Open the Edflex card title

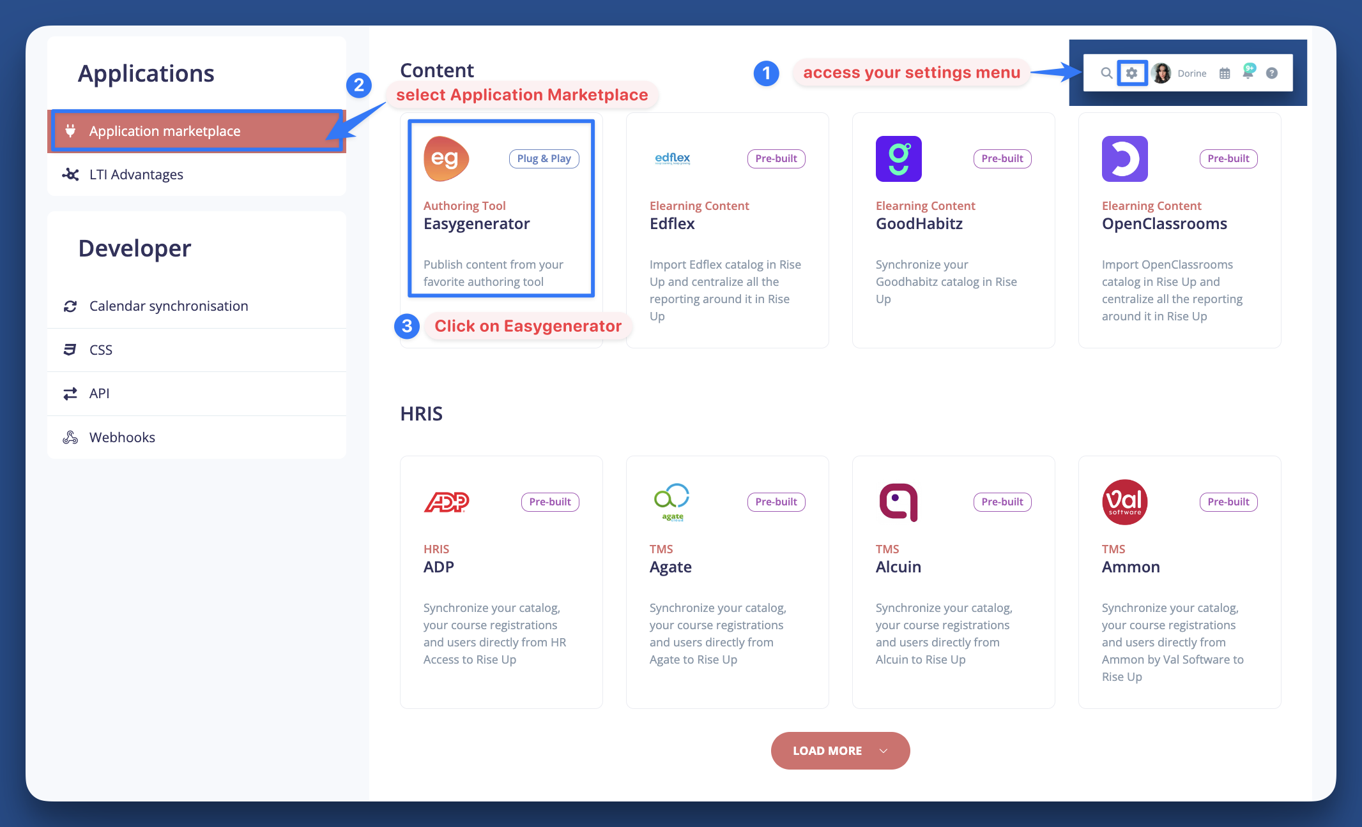(672, 224)
